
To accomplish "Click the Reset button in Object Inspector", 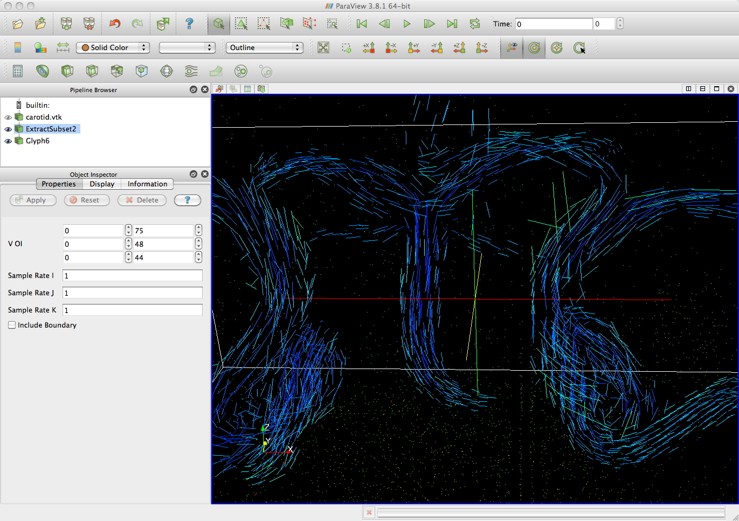I will (x=87, y=200).
